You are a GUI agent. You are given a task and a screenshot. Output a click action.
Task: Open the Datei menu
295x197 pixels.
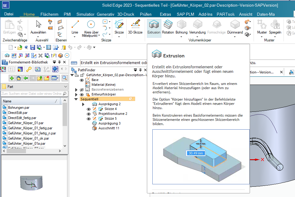pos(9,14)
